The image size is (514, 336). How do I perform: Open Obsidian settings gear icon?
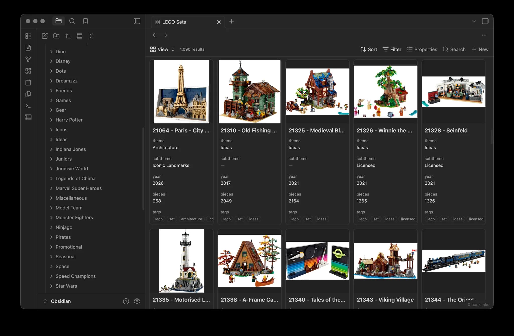pos(137,301)
